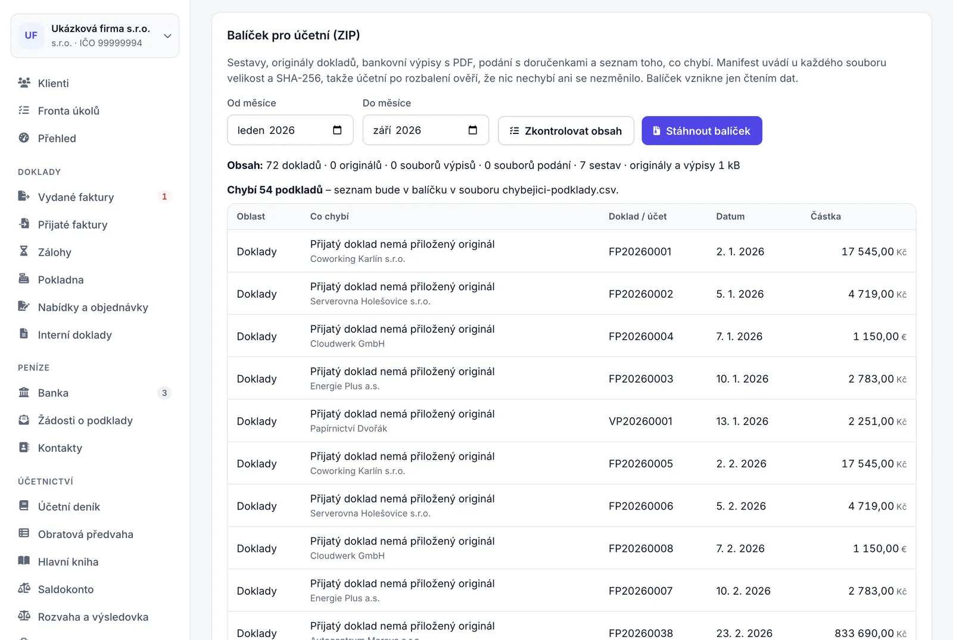Click the Fronta úkolů list icon
Viewport: 953px width, 640px height.
pyautogui.click(x=24, y=110)
